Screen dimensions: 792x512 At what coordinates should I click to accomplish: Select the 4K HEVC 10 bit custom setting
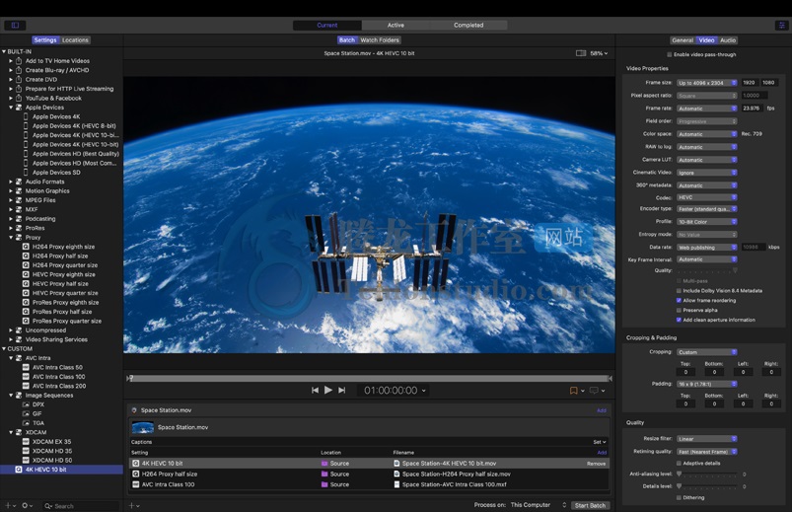pyautogui.click(x=61, y=470)
